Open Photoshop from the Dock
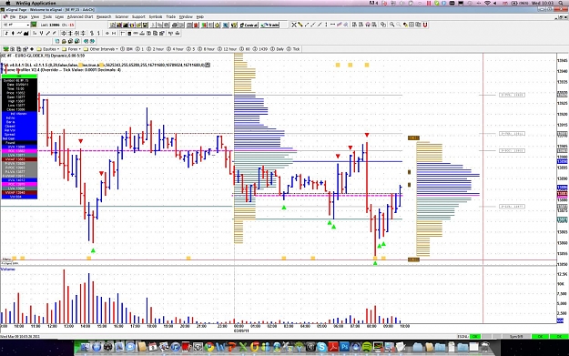The image size is (569, 356). (x=344, y=347)
